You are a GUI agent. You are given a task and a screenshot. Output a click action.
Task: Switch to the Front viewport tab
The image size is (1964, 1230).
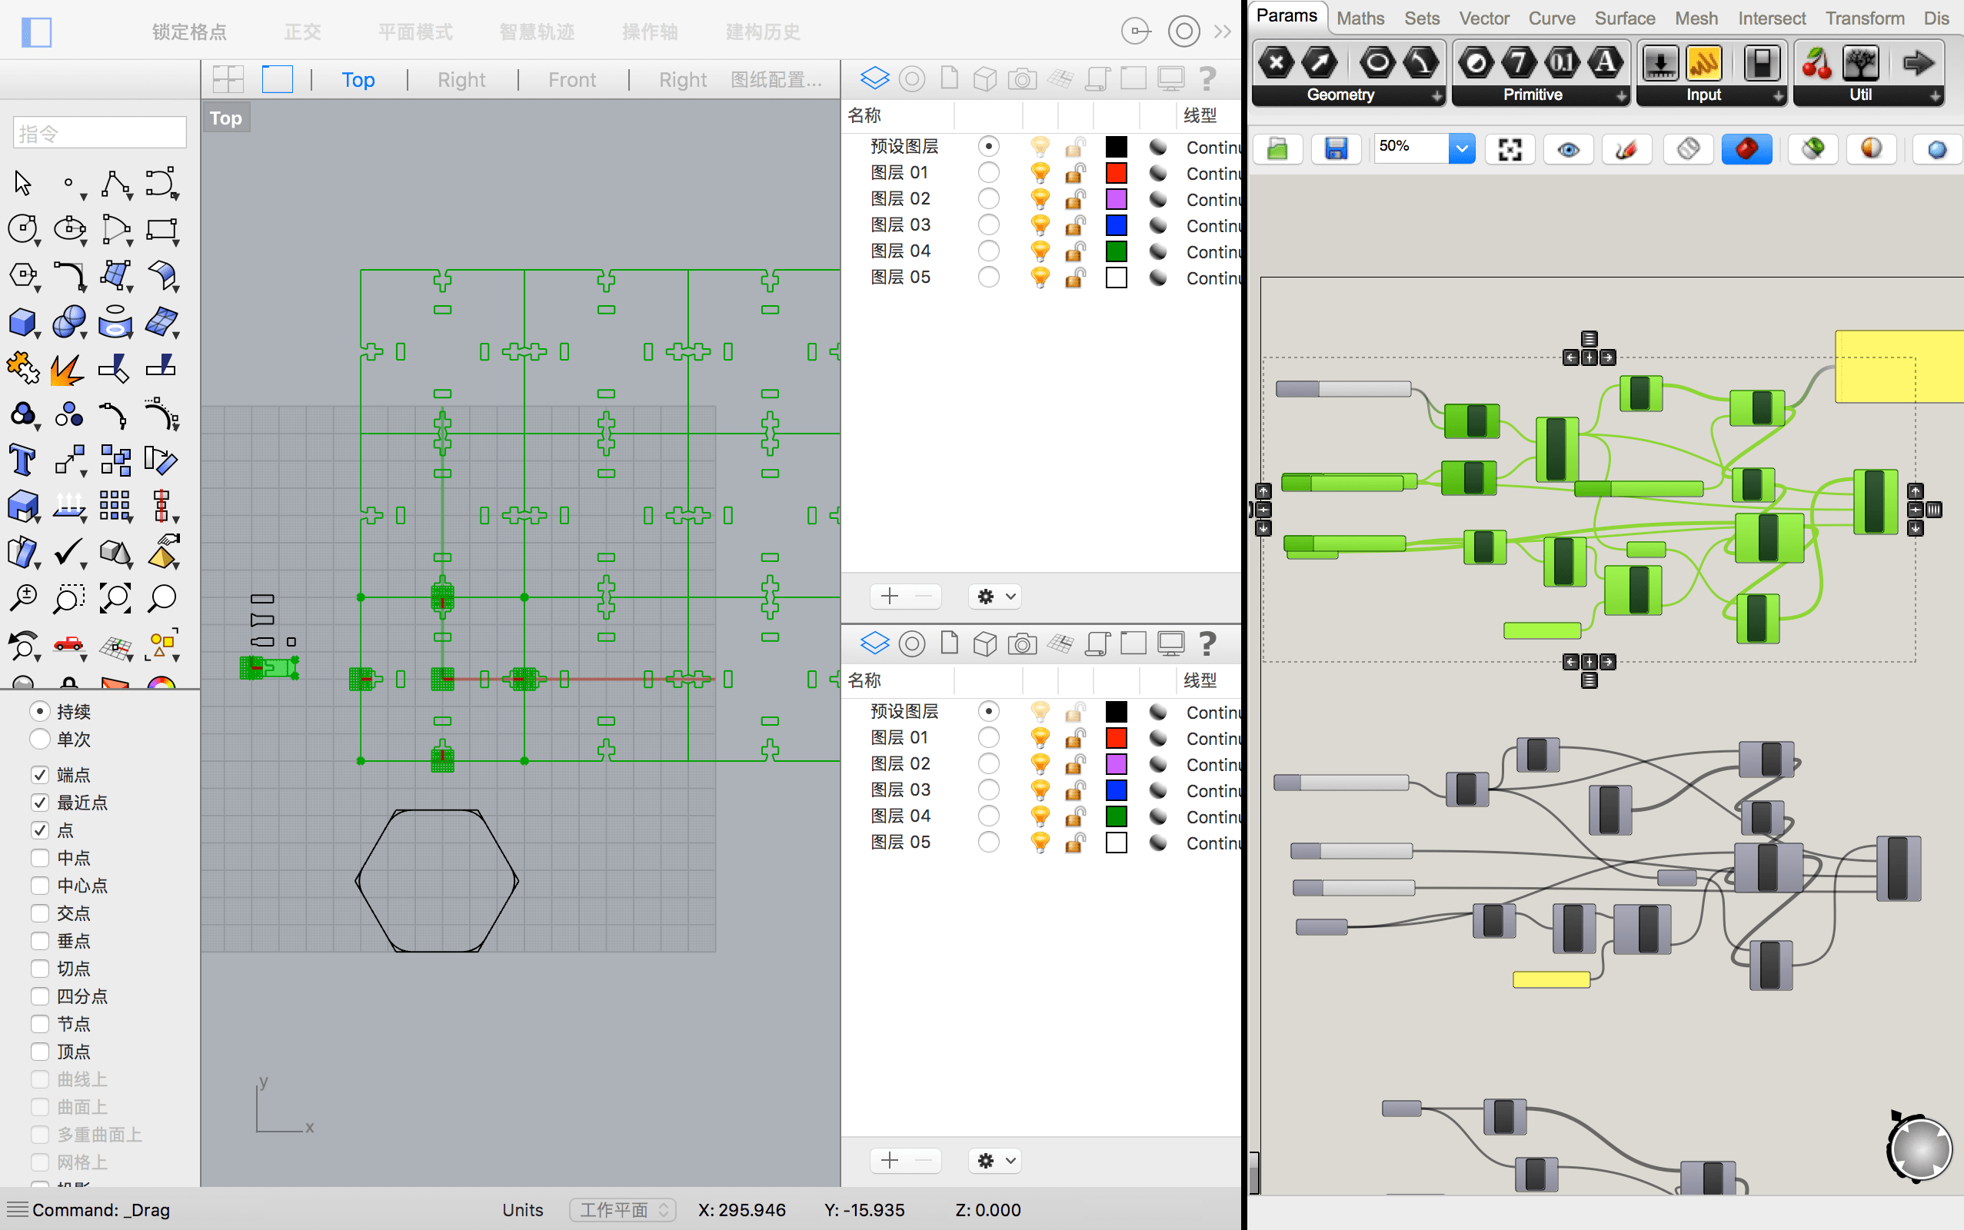[x=572, y=80]
